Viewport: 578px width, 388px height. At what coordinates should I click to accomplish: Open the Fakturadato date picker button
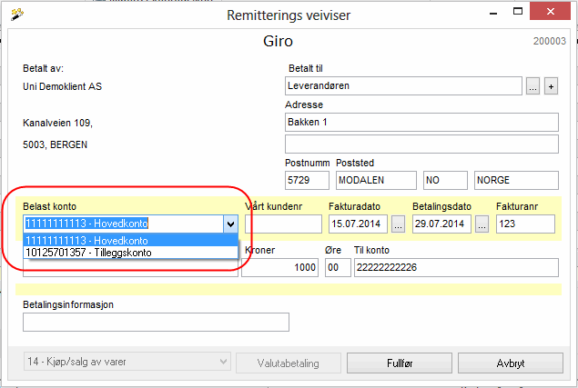click(x=397, y=224)
